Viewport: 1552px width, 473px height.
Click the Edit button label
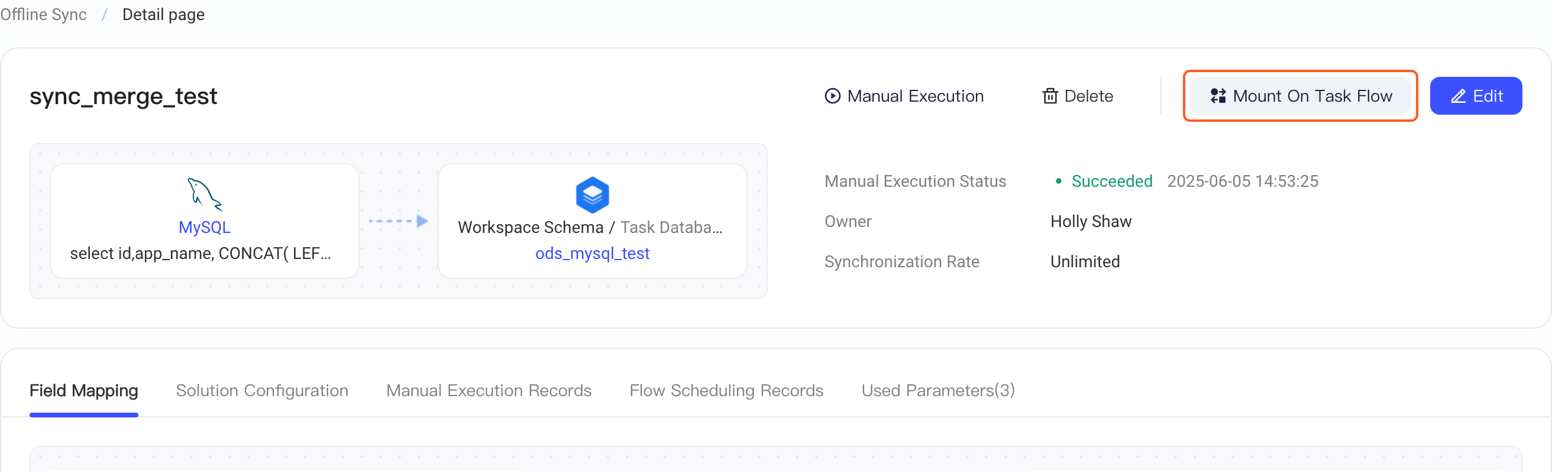[1488, 96]
